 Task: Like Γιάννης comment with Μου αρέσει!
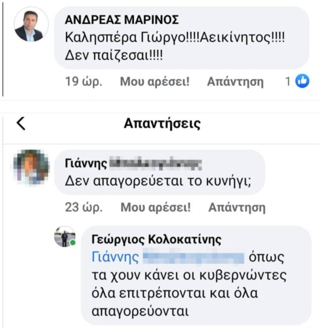click(x=156, y=207)
